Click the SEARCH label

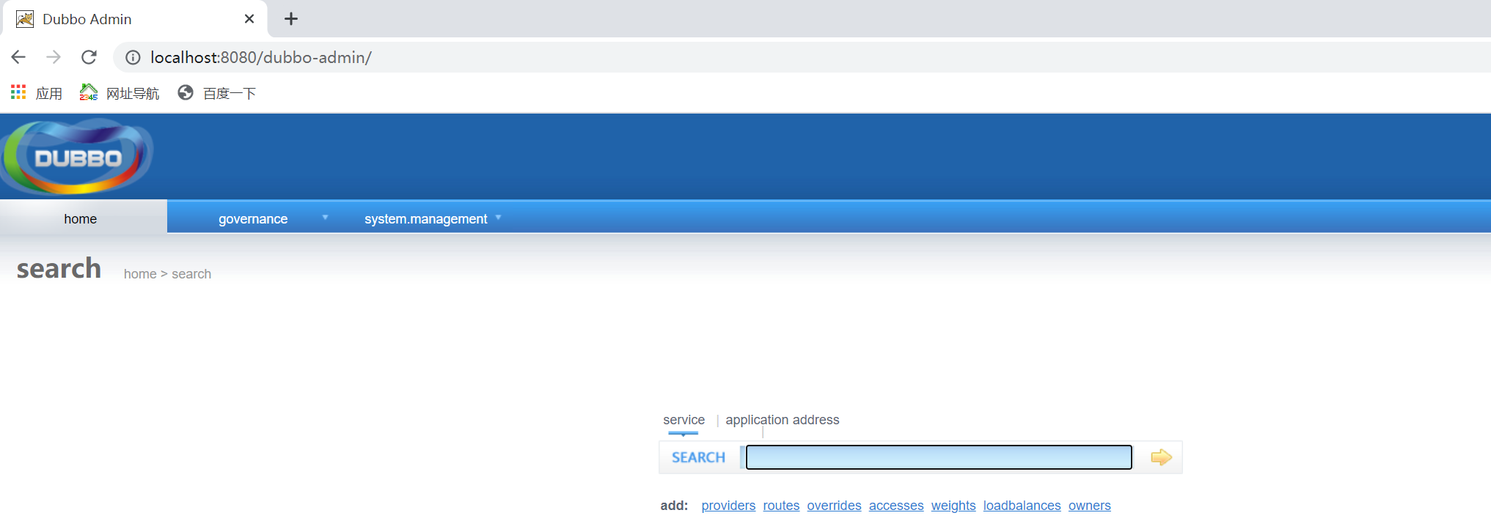pyautogui.click(x=698, y=457)
